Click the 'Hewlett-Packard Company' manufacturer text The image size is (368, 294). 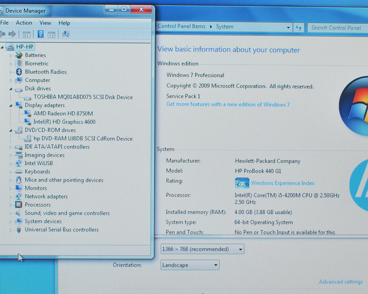[x=267, y=161]
